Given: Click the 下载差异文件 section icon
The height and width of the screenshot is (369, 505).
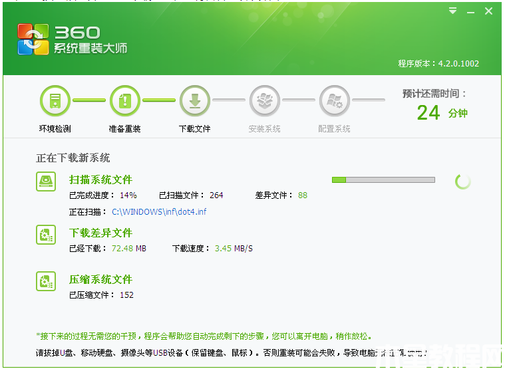Looking at the screenshot, I should coord(46,235).
